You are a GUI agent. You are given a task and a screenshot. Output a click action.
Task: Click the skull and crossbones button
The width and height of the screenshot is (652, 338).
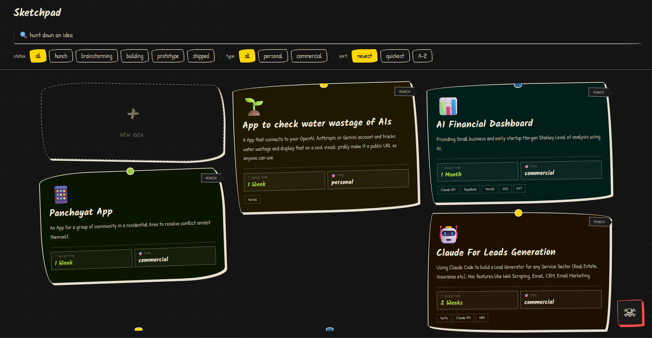pyautogui.click(x=630, y=313)
